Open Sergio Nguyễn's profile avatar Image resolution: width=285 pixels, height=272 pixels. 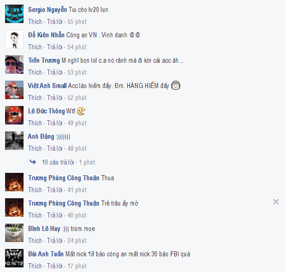tap(14, 14)
